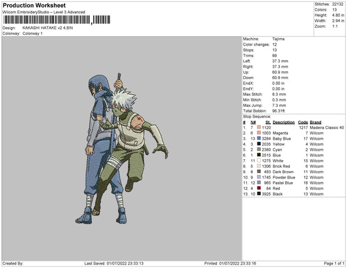Select the White thread swatch
Image resolution: width=347 pixels, height=268 pixels.
pyautogui.click(x=260, y=161)
